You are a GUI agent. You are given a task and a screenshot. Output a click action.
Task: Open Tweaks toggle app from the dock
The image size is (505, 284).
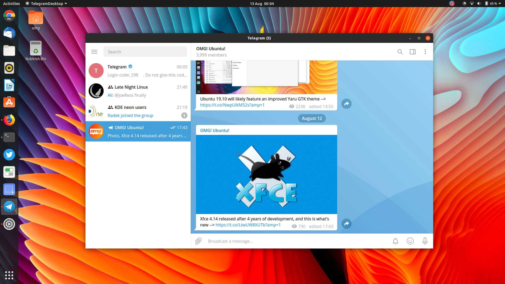(x=9, y=172)
